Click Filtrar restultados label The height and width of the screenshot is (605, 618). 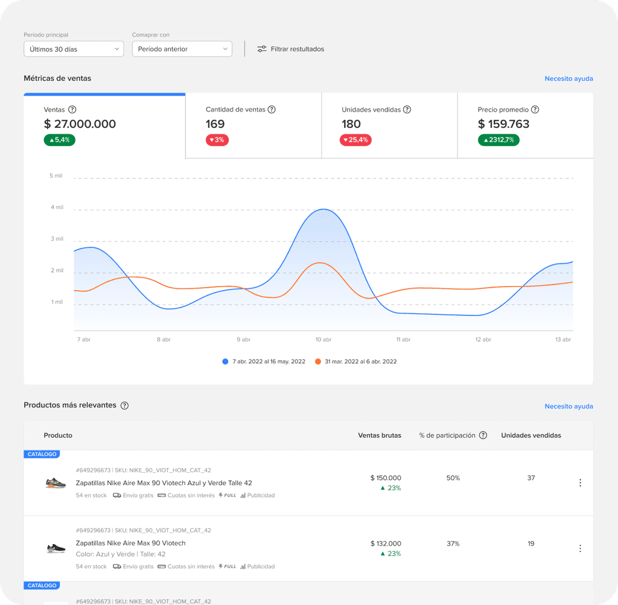click(x=297, y=49)
